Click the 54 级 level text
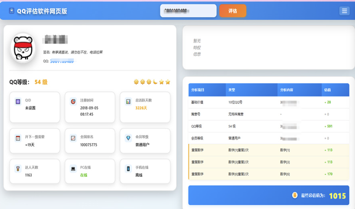 point(41,82)
